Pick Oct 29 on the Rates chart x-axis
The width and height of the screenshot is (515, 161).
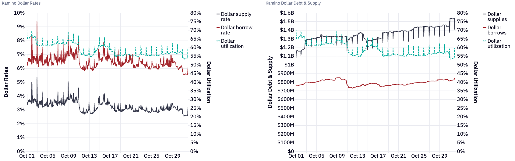[172, 156]
